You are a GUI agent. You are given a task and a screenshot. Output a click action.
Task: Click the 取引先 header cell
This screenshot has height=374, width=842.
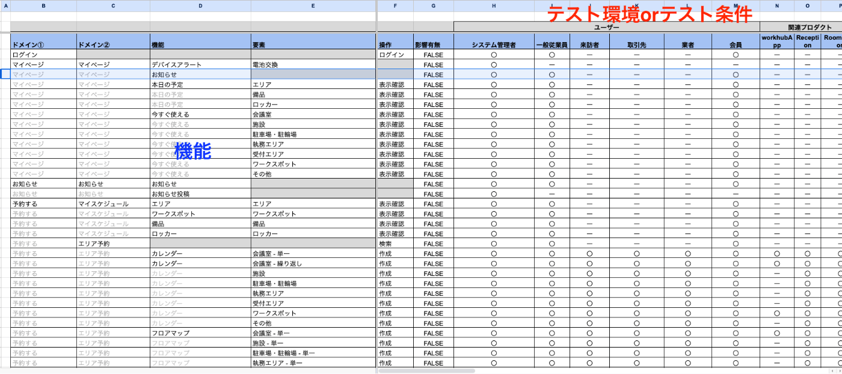636,41
